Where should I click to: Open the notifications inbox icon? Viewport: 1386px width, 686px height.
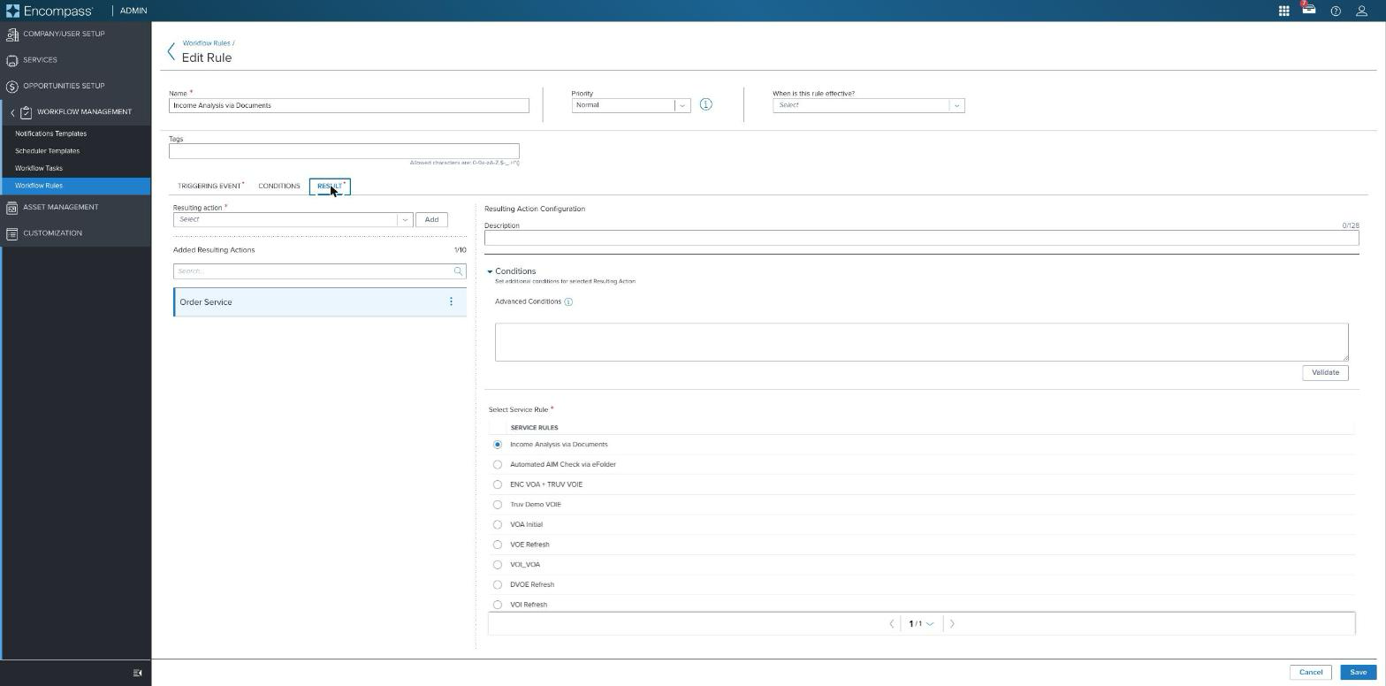tap(1308, 10)
